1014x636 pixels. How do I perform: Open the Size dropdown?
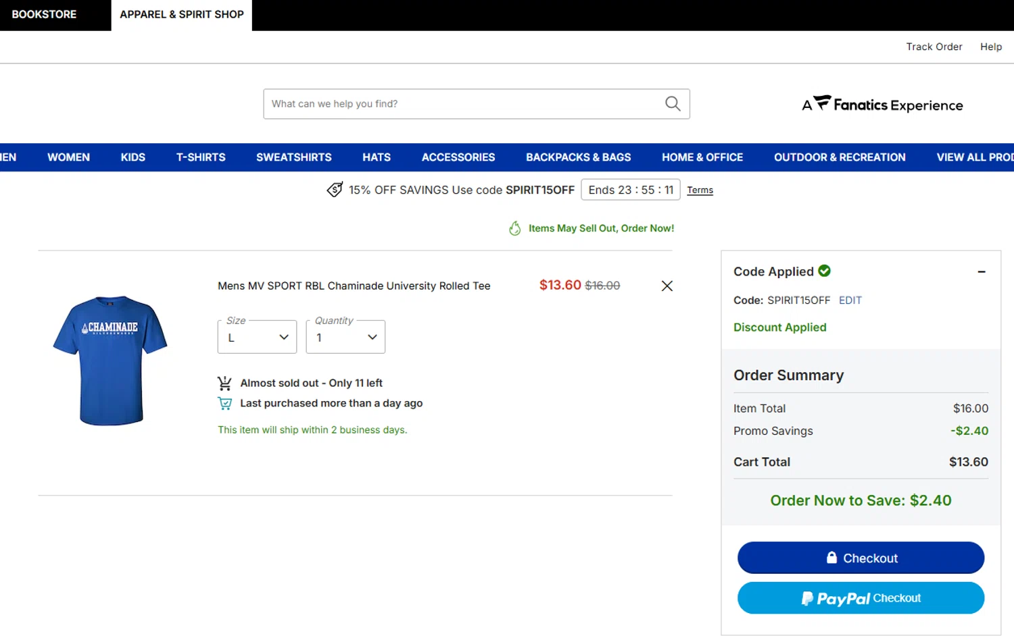click(257, 337)
